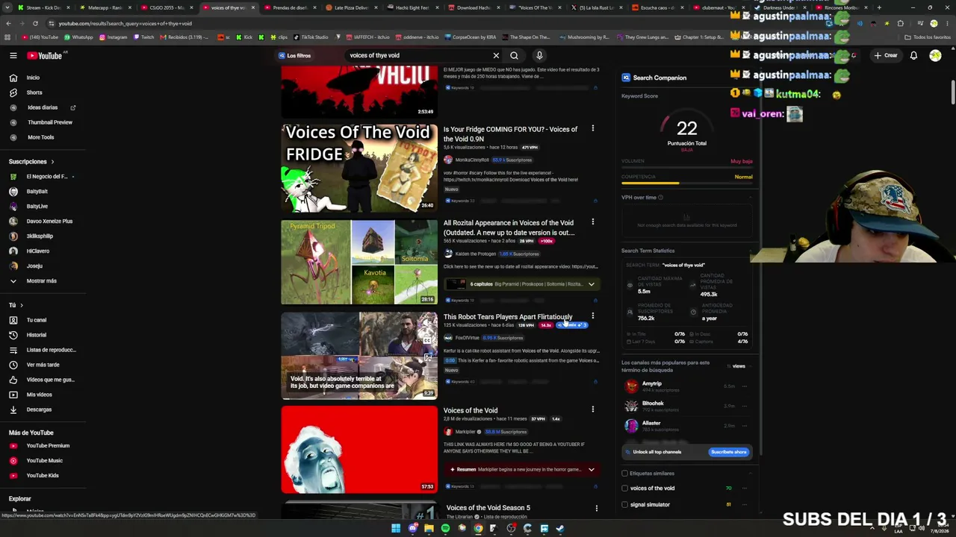Open YouTube Kids link
Screen dimensions: 956x537
43,475
